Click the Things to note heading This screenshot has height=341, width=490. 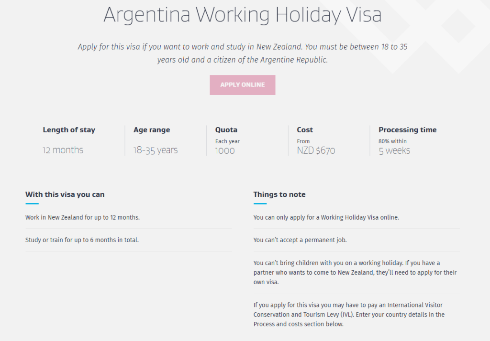(279, 194)
